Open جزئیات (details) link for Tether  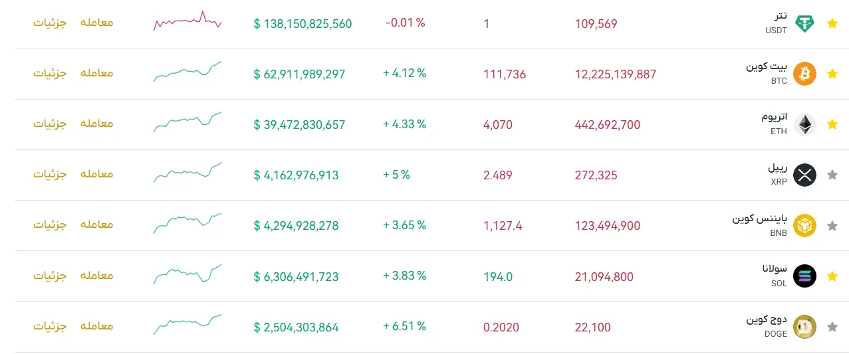point(51,23)
